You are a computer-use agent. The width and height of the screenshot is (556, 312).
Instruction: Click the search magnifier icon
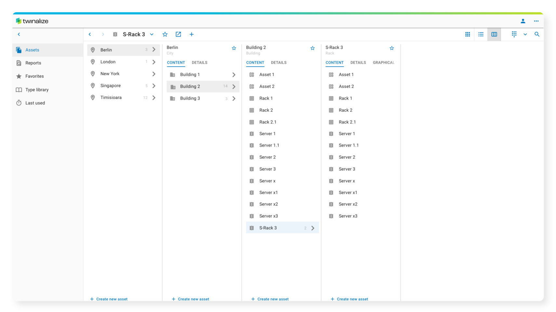(537, 34)
